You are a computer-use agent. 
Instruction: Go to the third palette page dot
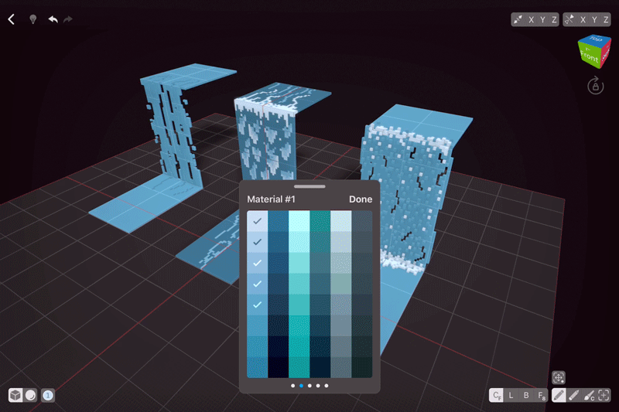click(309, 386)
